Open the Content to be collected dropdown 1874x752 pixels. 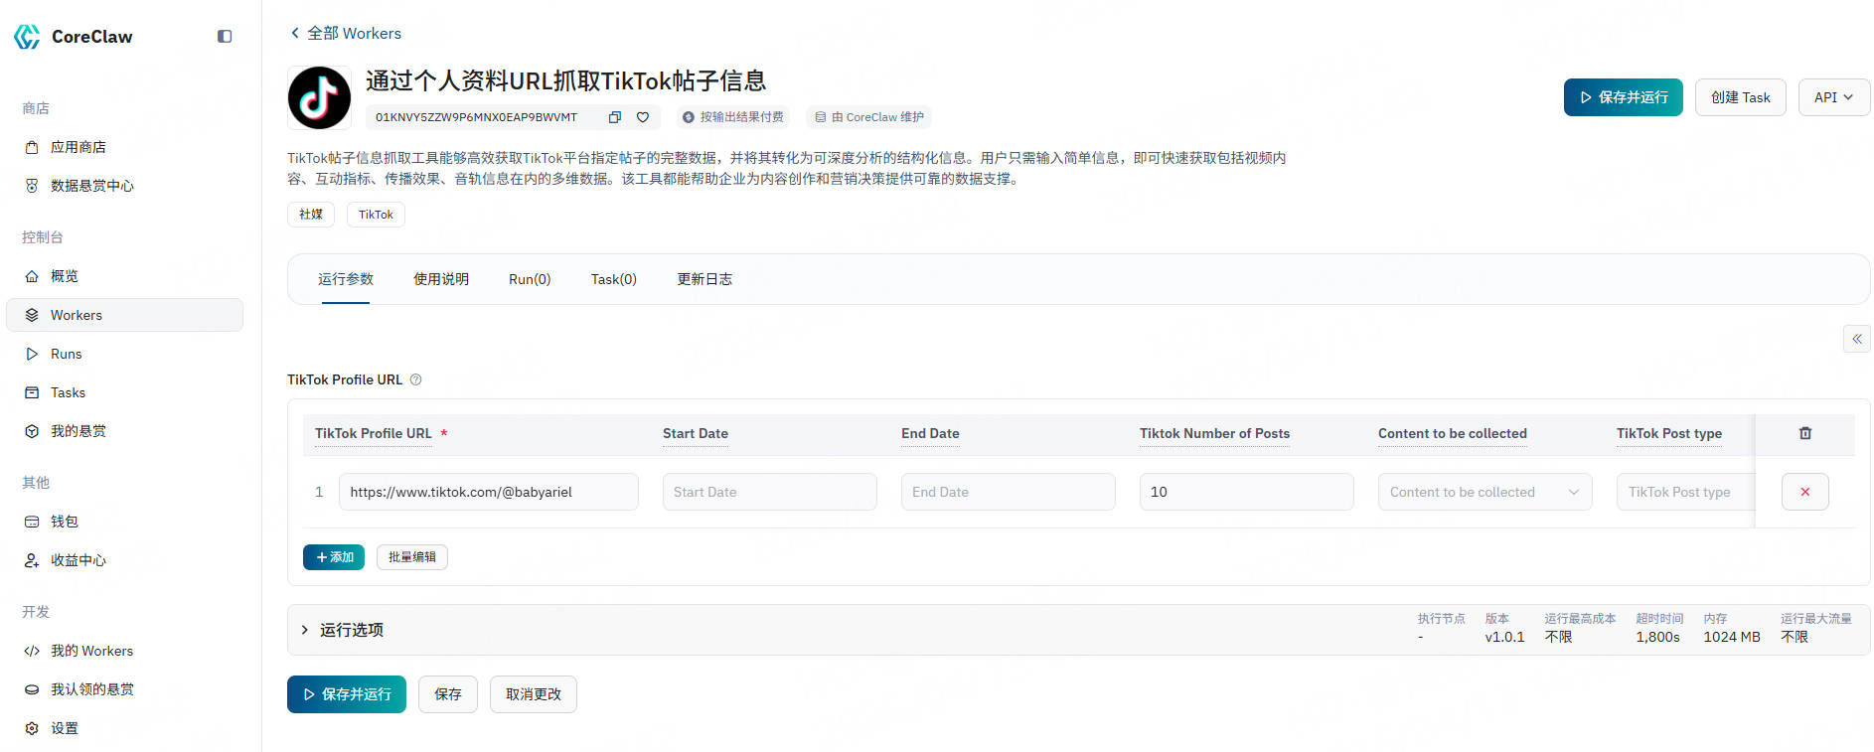1484,492
